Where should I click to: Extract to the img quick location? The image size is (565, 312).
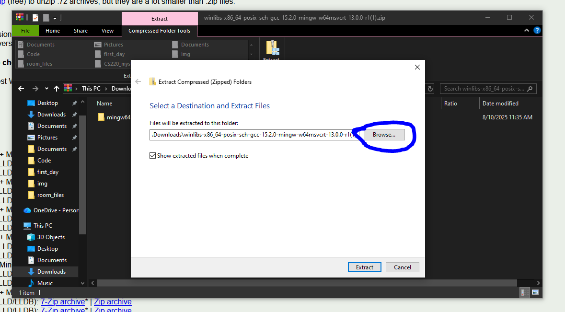point(184,54)
